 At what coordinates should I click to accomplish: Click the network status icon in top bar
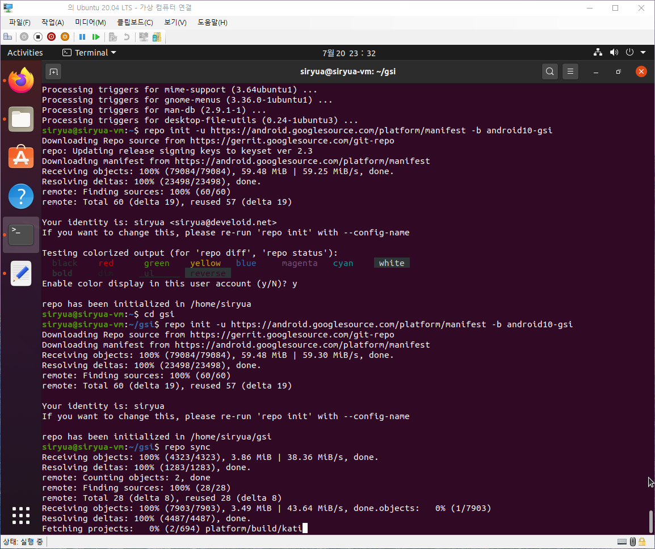tap(598, 52)
